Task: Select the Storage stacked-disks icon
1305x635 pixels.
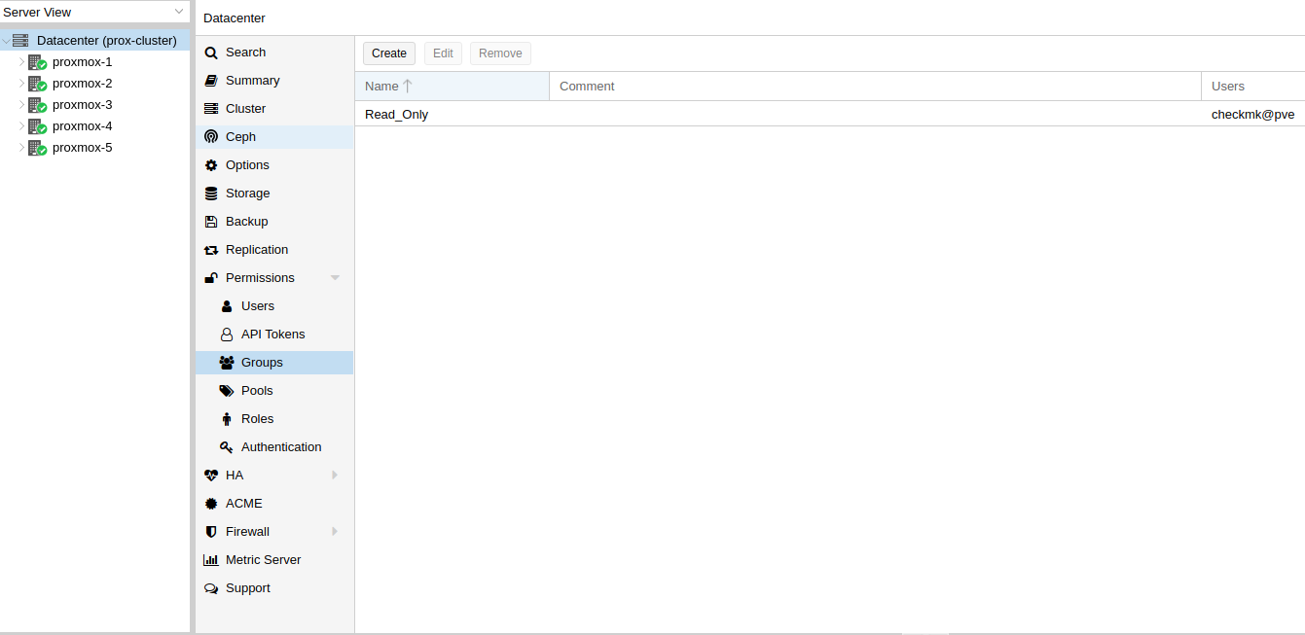Action: [x=210, y=193]
